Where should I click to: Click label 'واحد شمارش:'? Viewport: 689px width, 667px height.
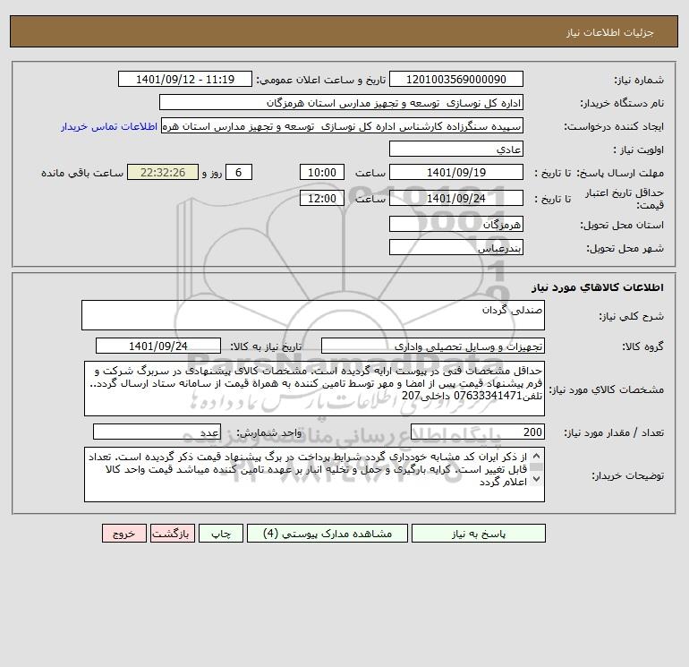tap(269, 433)
